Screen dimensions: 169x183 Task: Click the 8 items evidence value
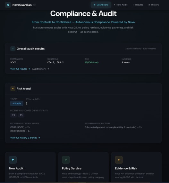point(125,63)
